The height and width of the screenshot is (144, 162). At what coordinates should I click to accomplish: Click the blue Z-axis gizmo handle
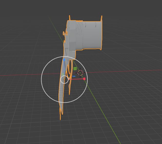[64, 60]
